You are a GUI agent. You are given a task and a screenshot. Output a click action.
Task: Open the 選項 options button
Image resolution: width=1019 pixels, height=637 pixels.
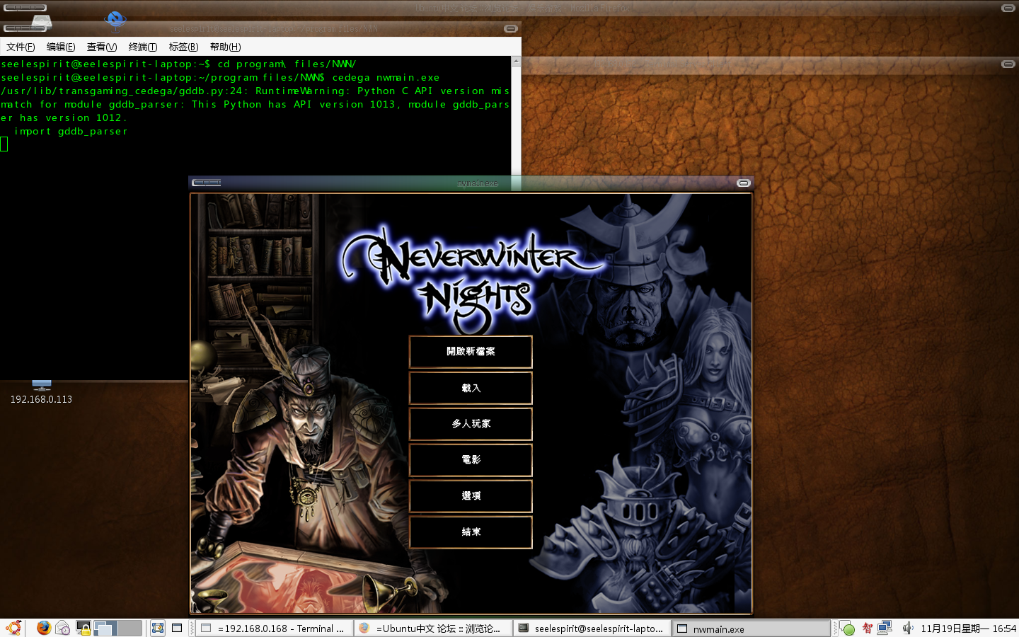coord(471,496)
